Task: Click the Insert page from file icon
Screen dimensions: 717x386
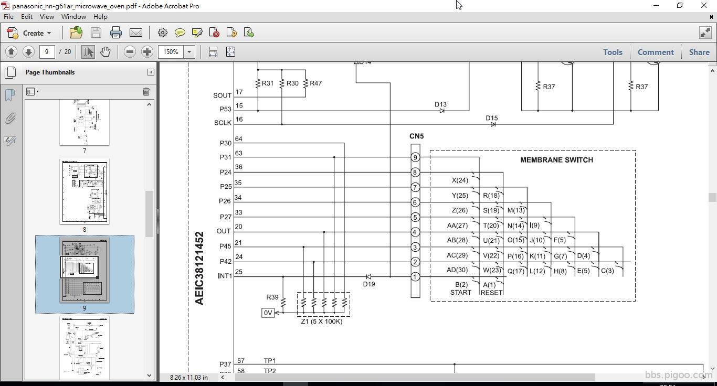Action: tap(231, 33)
